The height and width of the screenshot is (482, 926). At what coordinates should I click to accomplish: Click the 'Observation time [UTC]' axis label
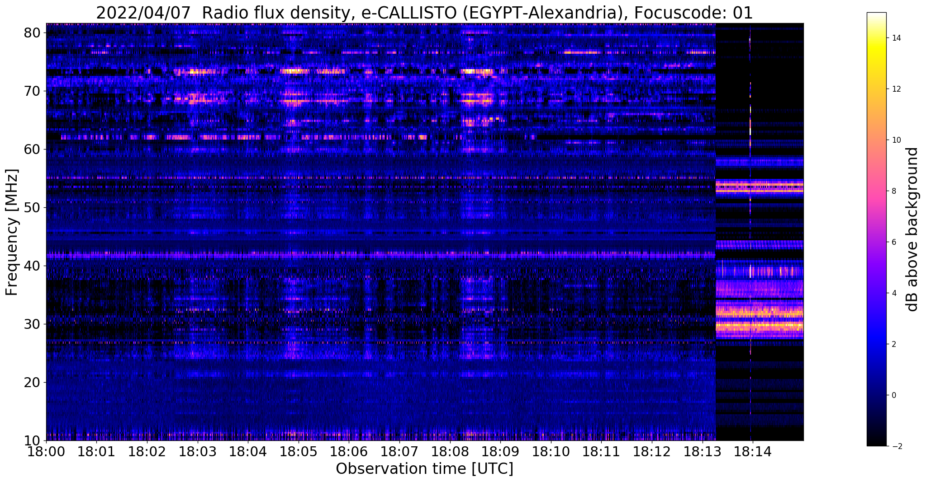pyautogui.click(x=424, y=469)
